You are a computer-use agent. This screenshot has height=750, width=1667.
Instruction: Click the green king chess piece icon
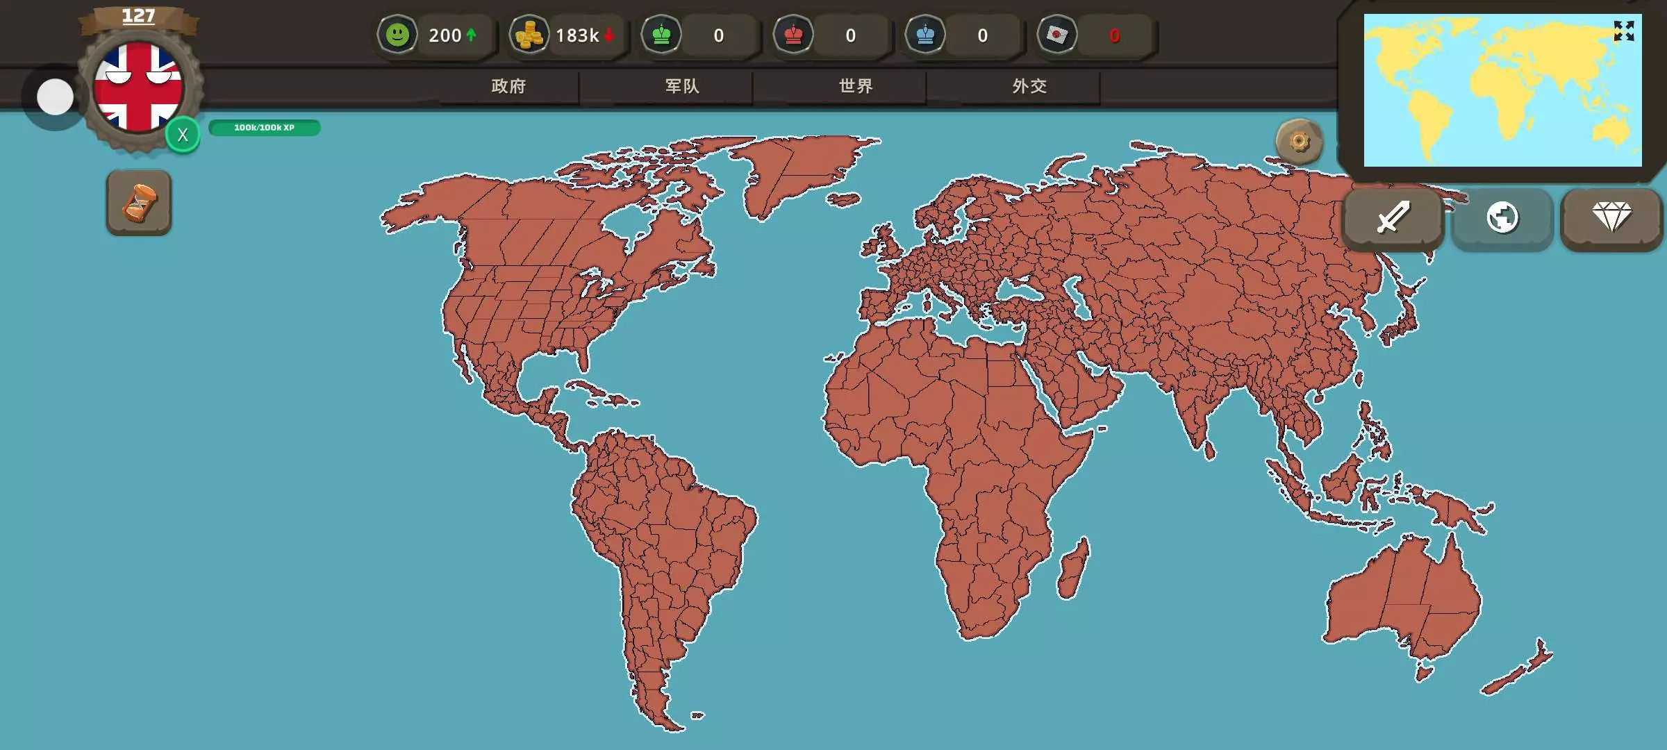click(661, 35)
